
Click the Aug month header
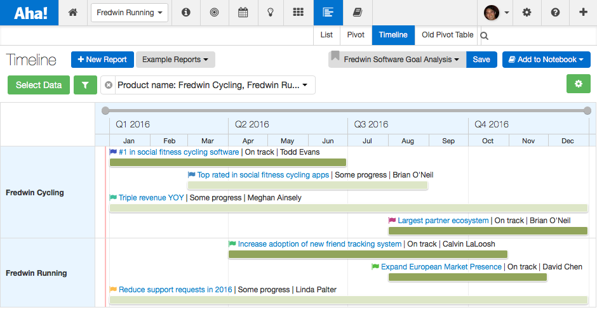coord(407,141)
